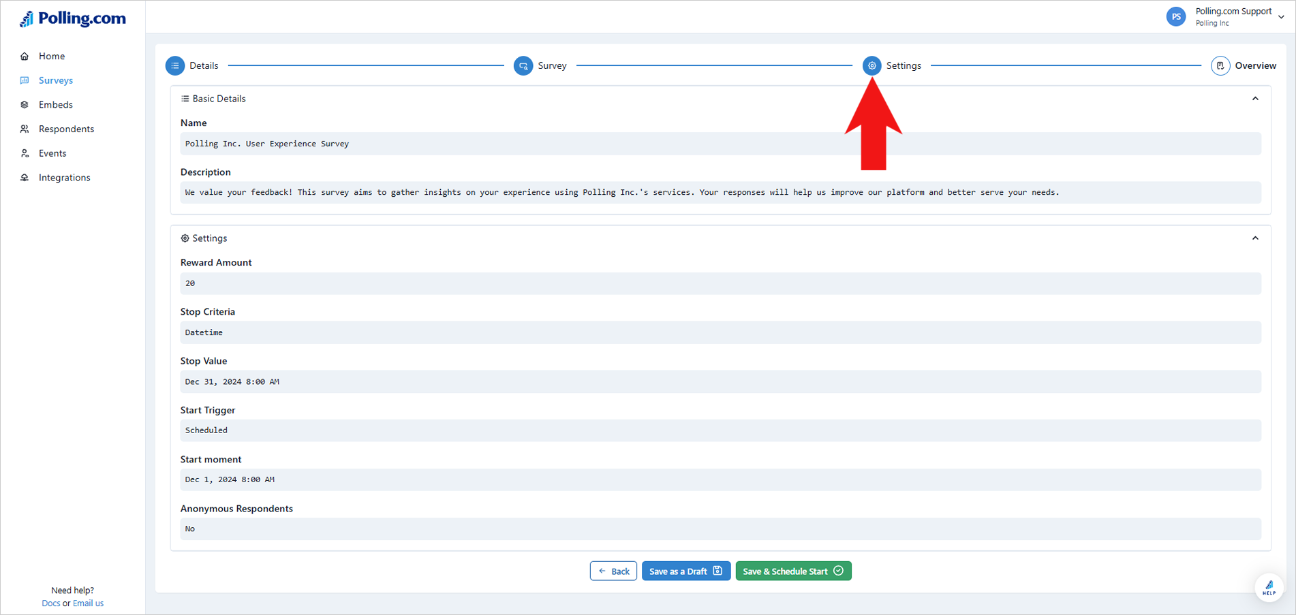This screenshot has width=1296, height=615.
Task: Click the Stop Criteria Datetime field
Action: point(721,332)
